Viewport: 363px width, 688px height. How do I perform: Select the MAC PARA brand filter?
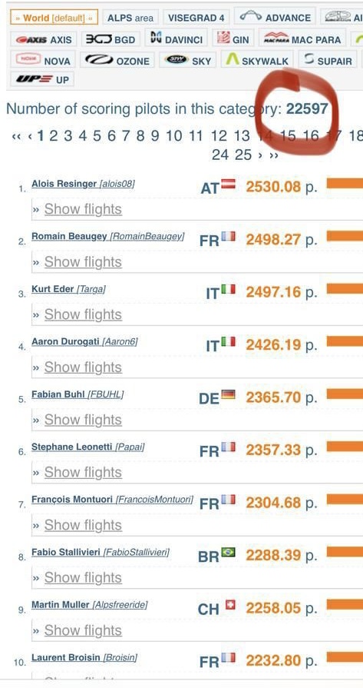302,38
